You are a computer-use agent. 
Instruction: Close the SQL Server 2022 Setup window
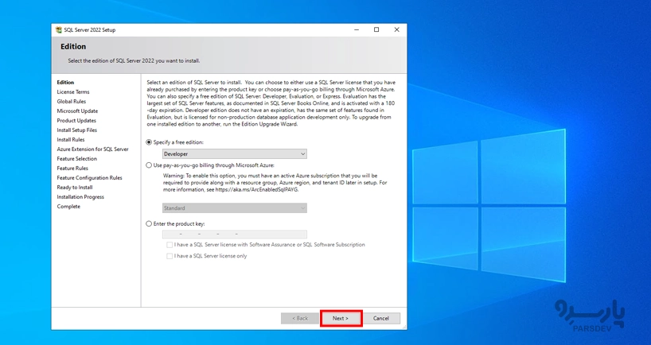click(x=397, y=30)
